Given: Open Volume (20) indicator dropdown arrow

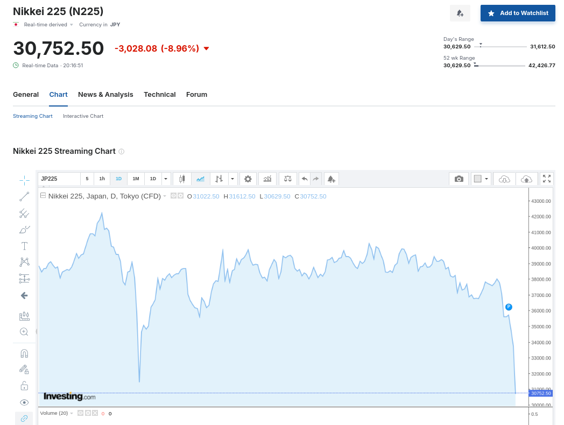Looking at the screenshot, I should [x=72, y=414].
